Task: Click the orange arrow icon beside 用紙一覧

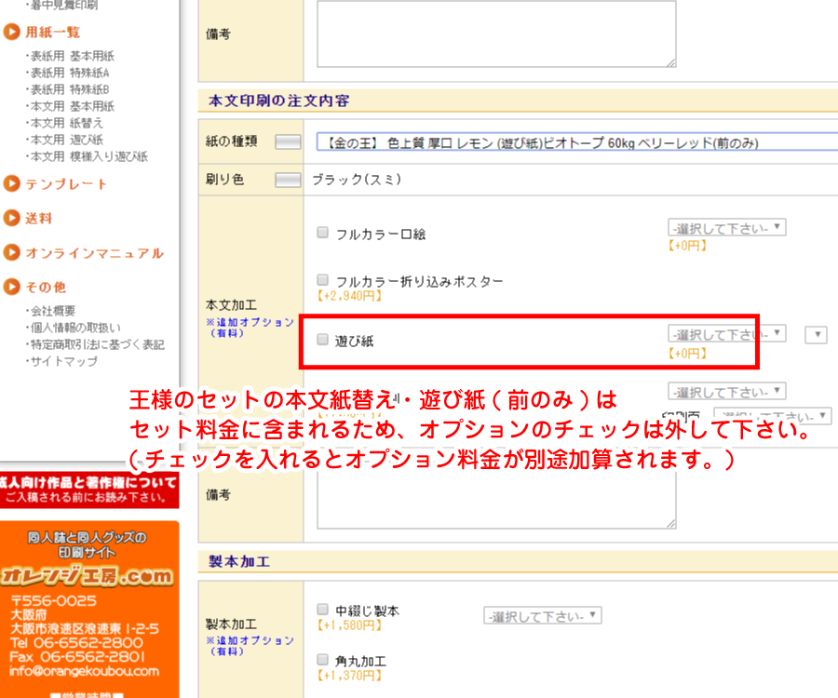Action: (12, 32)
